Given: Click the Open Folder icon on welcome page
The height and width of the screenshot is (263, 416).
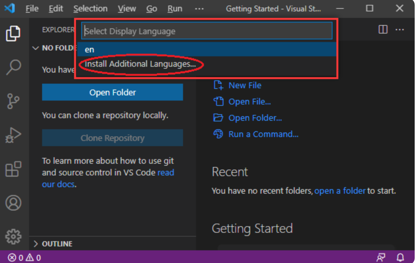Looking at the screenshot, I should [218, 118].
